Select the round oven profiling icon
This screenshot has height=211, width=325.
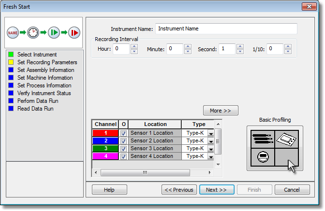click(x=263, y=157)
